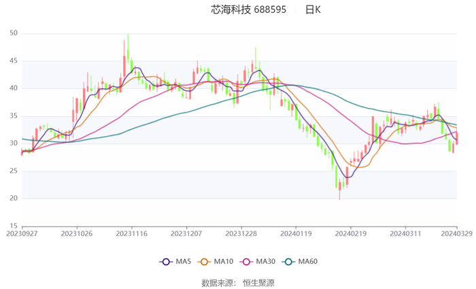Viewport: 476px width, 289px height.
Task: Hide the MA5 line via legend label
Action: click(x=184, y=261)
